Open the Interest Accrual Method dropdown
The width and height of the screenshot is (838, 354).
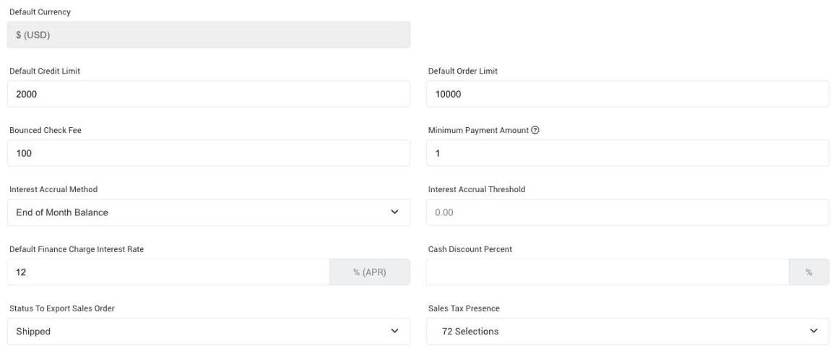tap(209, 212)
